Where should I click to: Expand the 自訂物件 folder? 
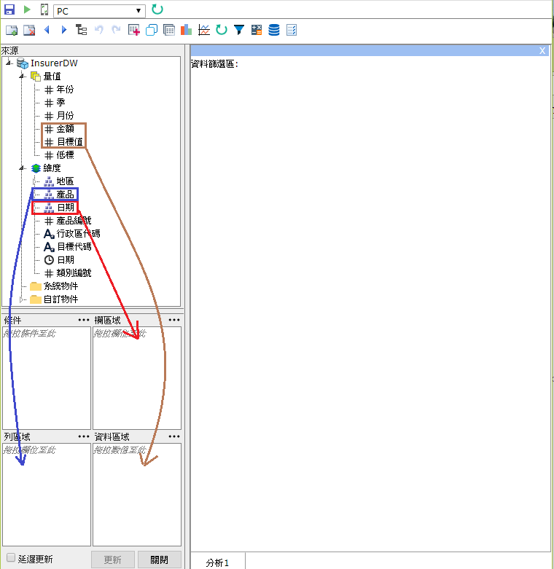pos(22,299)
